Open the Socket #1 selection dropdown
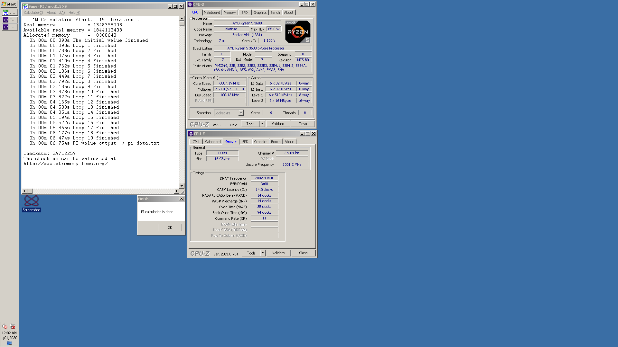This screenshot has height=347, width=618. pyautogui.click(x=229, y=113)
